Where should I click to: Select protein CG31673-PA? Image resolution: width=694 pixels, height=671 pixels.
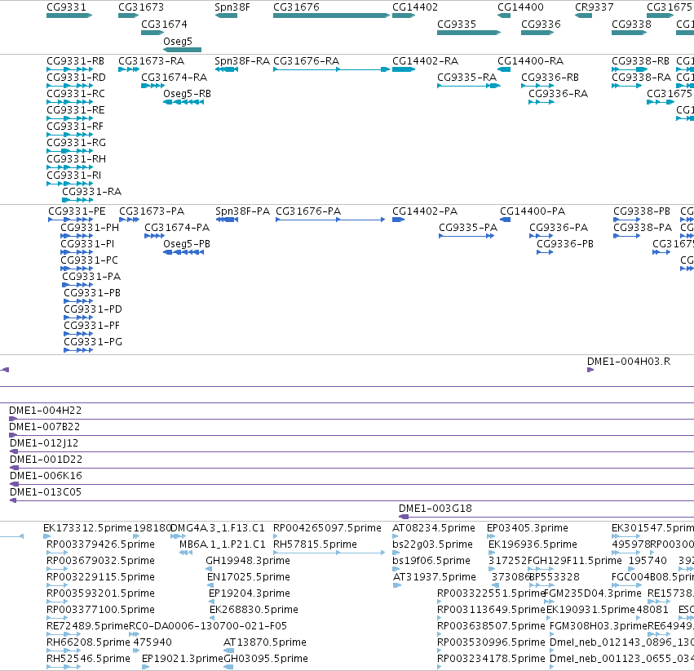click(129, 220)
